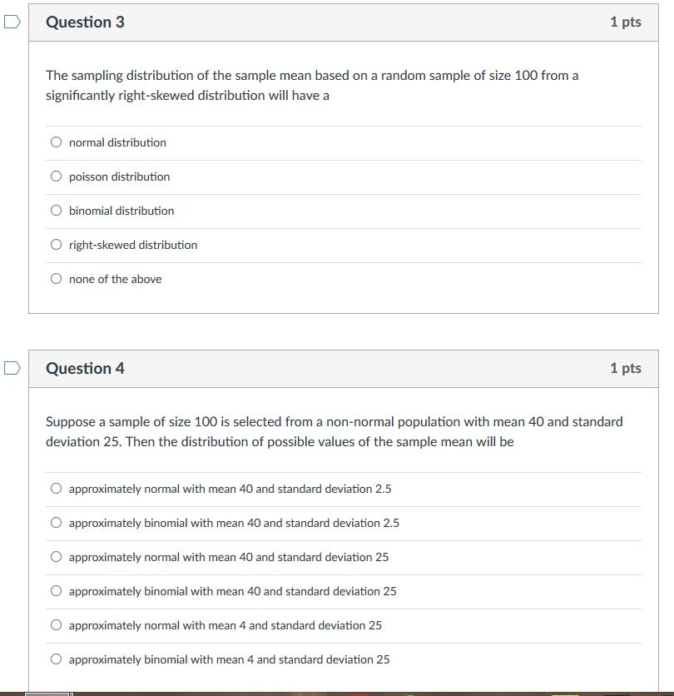Viewport: 674px width, 696px height.
Task: Select binomial distribution answer option
Action: click(56, 210)
